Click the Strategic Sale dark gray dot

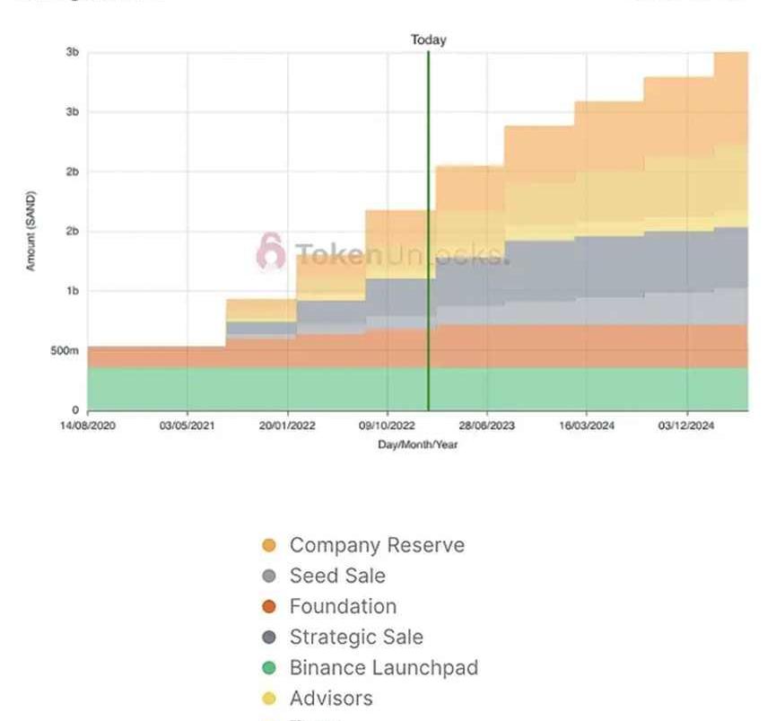click(x=269, y=637)
